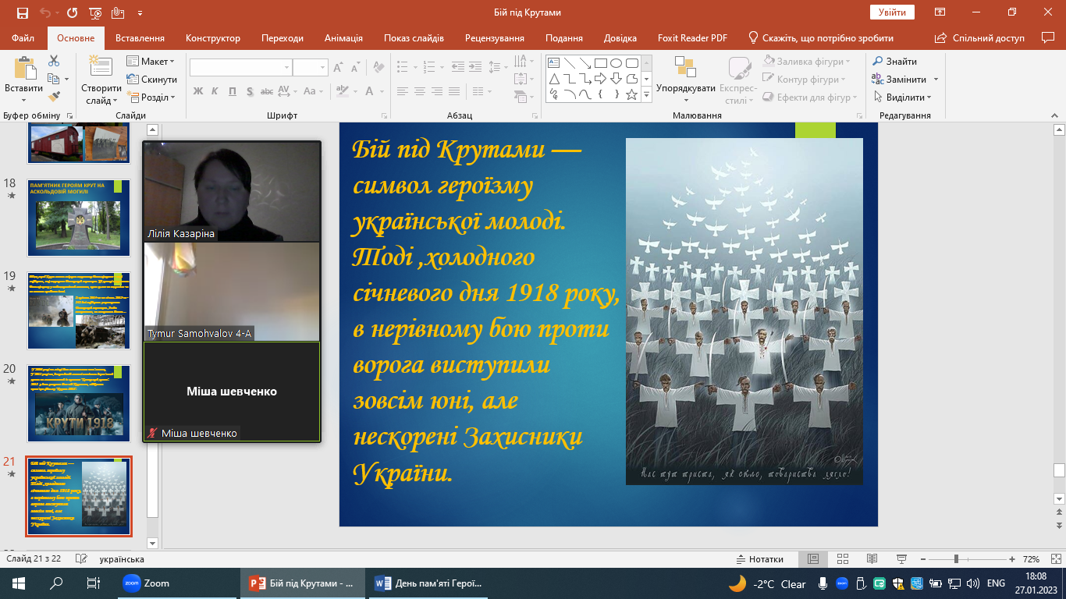Toggle text shadow (S) formatting
This screenshot has width=1066, height=599.
point(250,91)
